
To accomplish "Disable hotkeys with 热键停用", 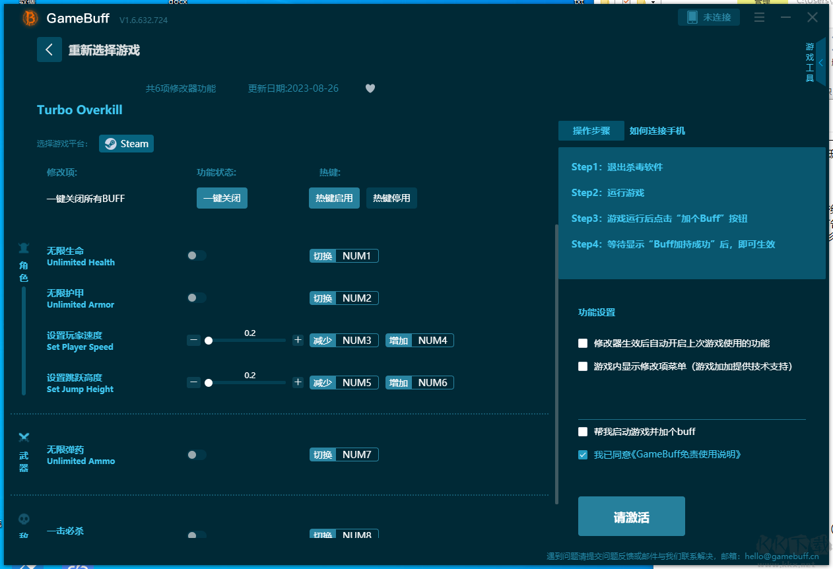I will tap(391, 198).
